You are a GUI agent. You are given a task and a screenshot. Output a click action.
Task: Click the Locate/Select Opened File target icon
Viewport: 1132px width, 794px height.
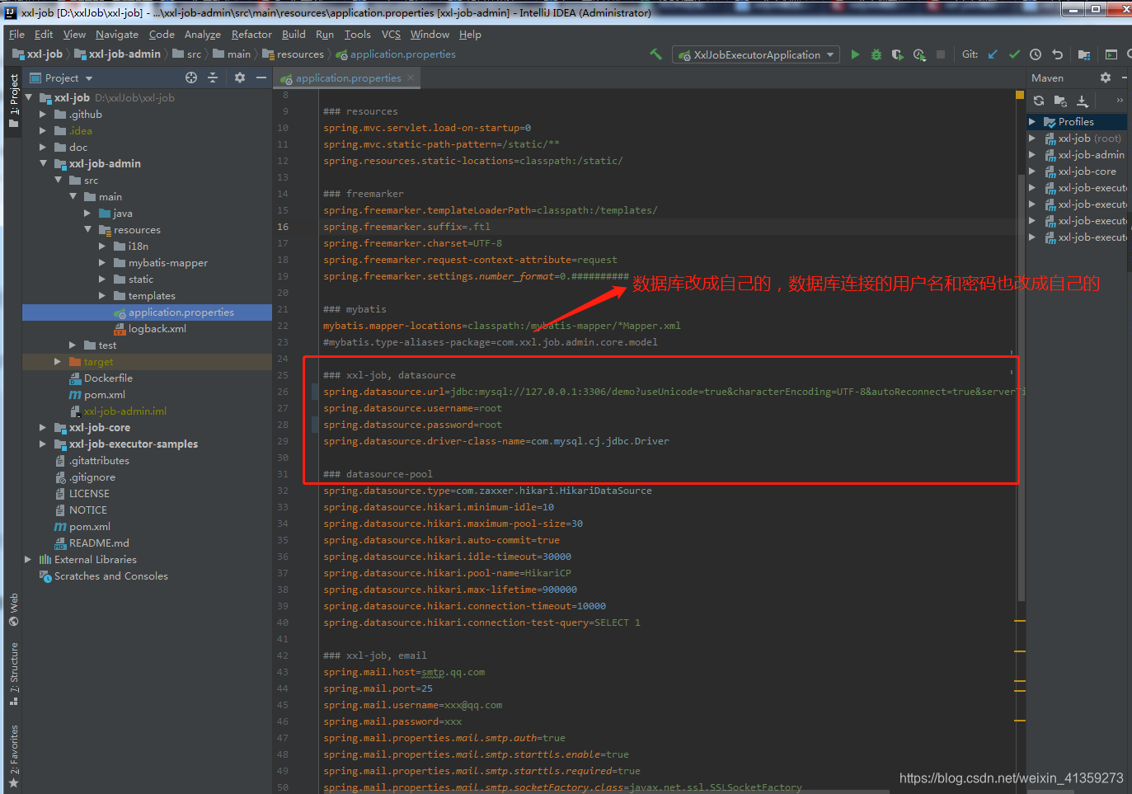click(191, 78)
